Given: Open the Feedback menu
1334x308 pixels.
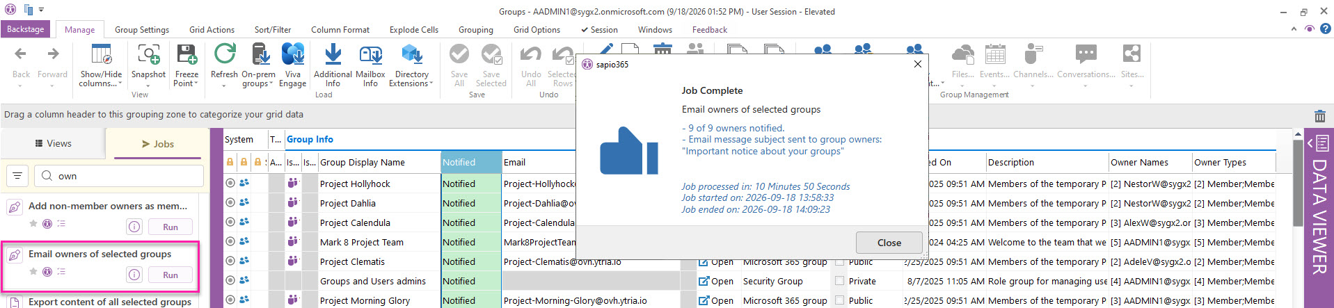Looking at the screenshot, I should pos(709,30).
